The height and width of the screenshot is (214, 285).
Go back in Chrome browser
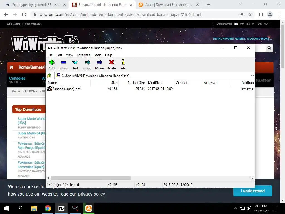[x=6, y=14]
